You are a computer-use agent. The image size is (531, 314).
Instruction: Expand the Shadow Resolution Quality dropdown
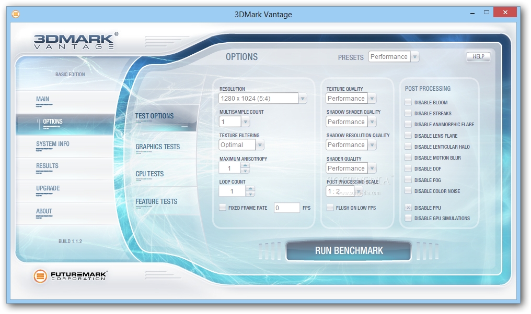(372, 145)
